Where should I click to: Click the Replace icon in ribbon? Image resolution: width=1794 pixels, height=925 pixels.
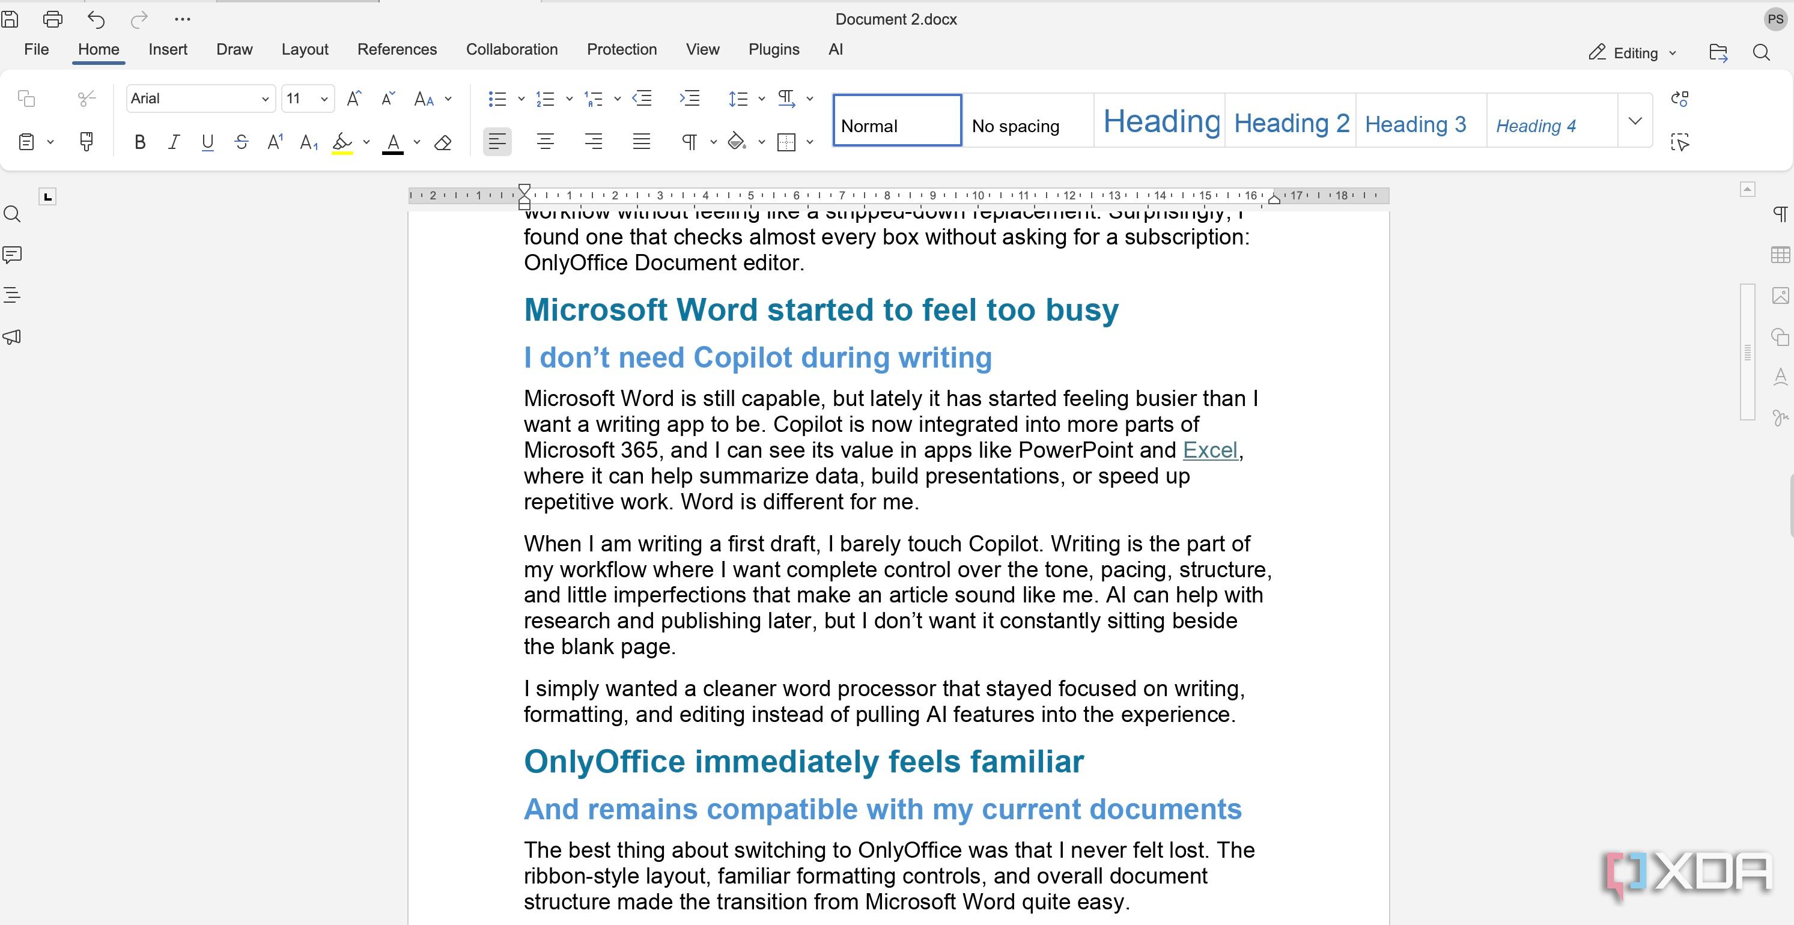(1680, 99)
